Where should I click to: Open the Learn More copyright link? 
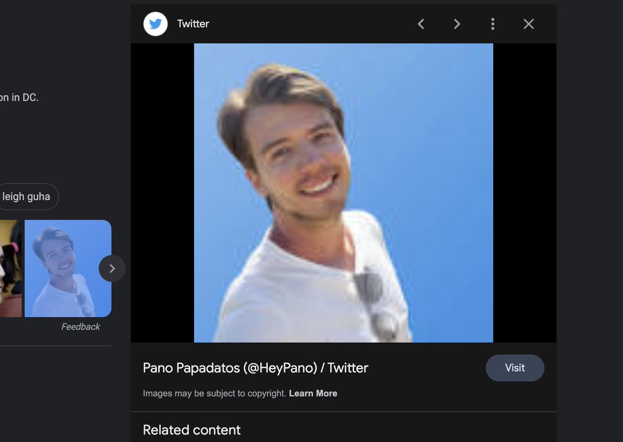[x=313, y=393]
